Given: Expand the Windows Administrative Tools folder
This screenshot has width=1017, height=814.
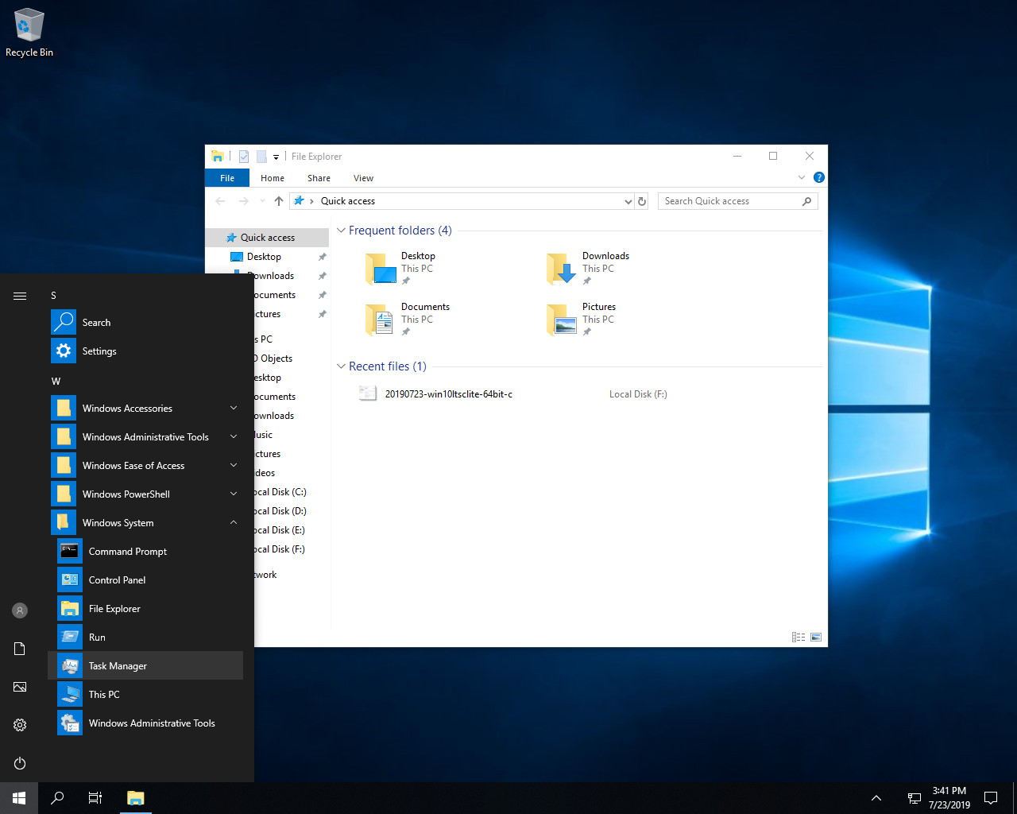Looking at the screenshot, I should (x=145, y=437).
